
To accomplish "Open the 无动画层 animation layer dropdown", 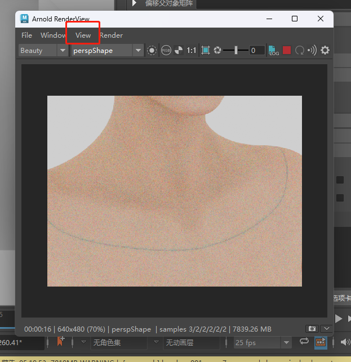I will click(x=192, y=342).
